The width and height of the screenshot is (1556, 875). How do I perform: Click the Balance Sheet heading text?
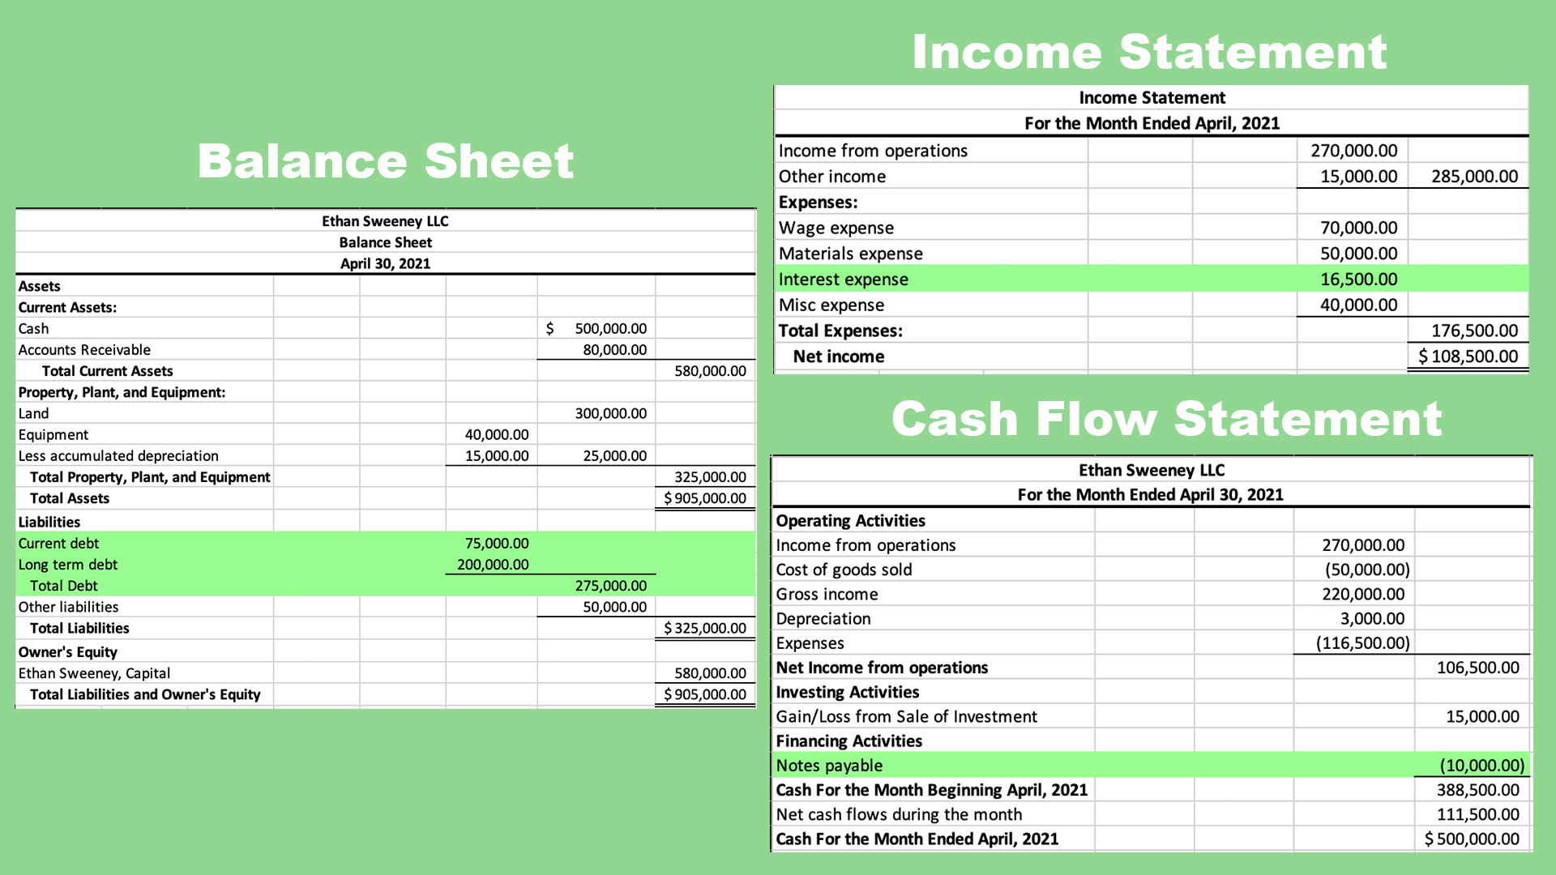387,161
